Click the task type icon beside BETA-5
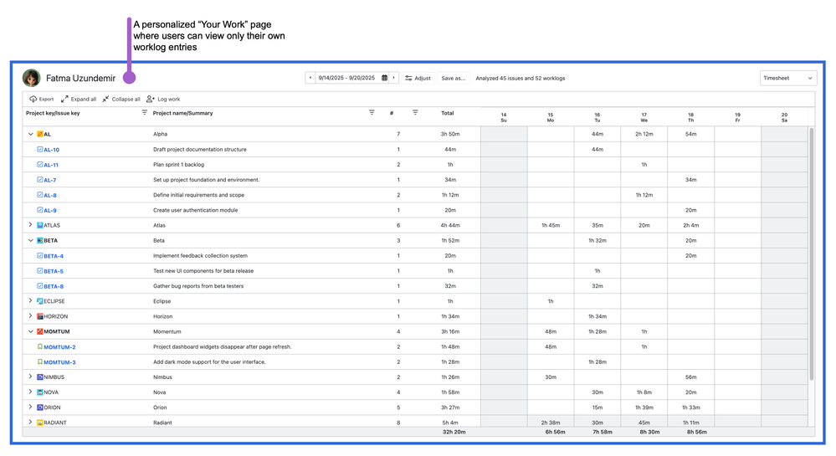This screenshot has width=836, height=456. coord(40,271)
